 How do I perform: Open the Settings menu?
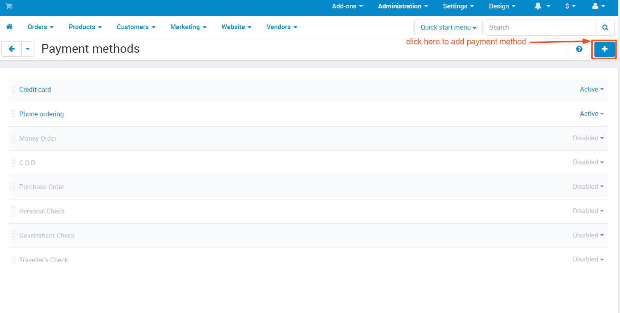click(459, 6)
